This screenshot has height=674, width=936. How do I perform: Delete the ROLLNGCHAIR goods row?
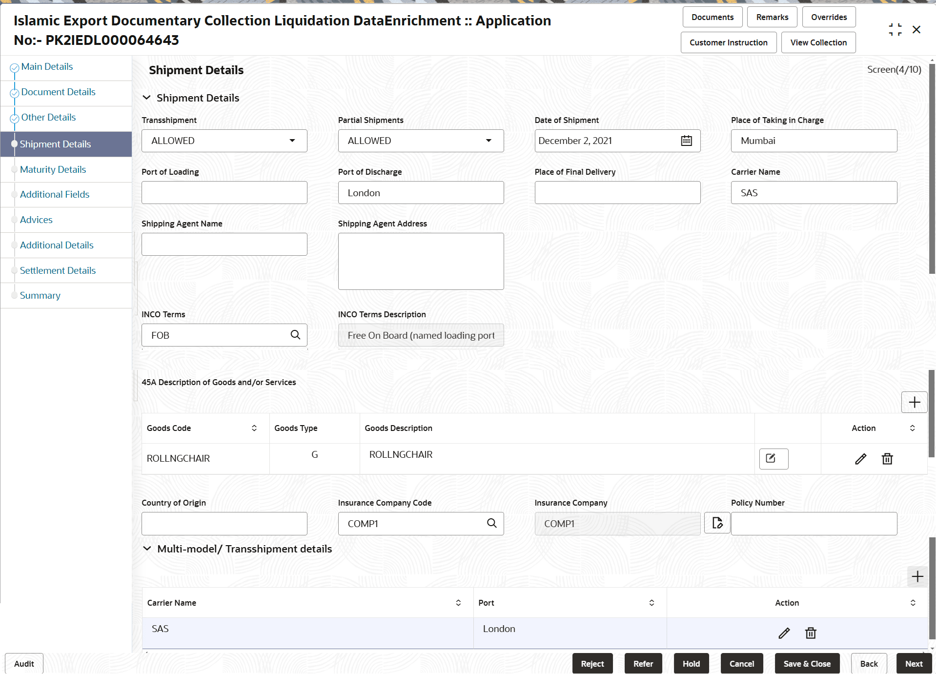pyautogui.click(x=887, y=459)
